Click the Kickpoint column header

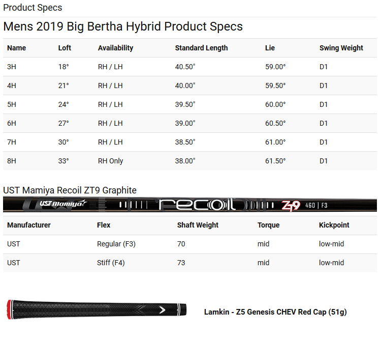click(x=334, y=225)
